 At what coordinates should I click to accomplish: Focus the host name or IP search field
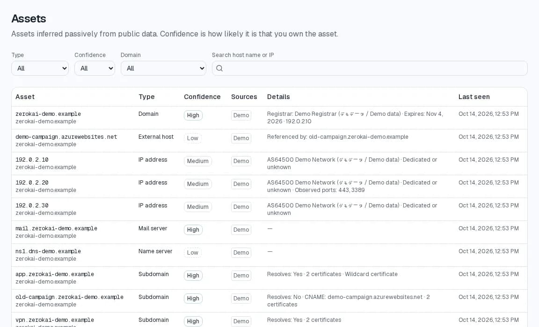(x=370, y=68)
